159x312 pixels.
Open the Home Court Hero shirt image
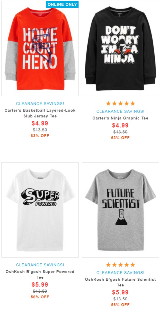40,49
